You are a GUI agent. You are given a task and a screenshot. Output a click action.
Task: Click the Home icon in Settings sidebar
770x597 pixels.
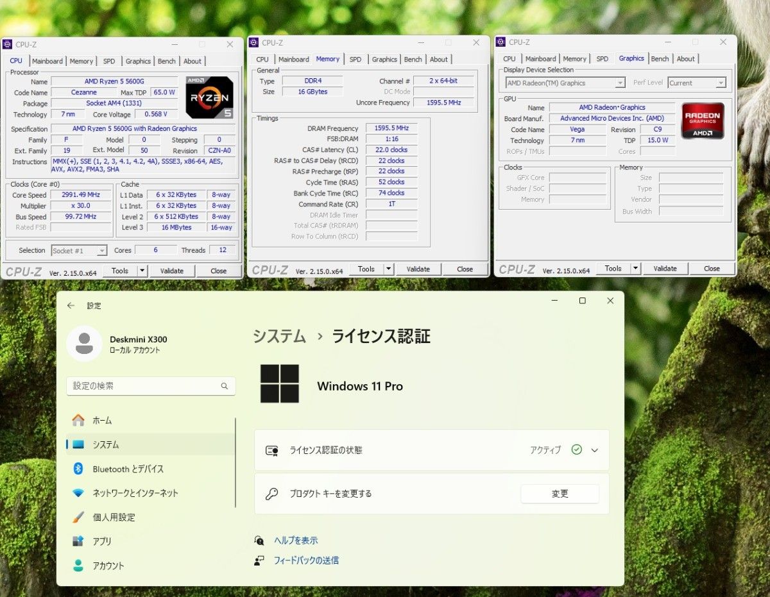coord(78,420)
